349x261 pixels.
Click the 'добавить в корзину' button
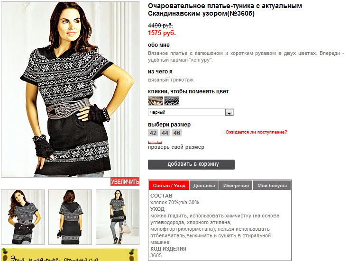coord(191,164)
